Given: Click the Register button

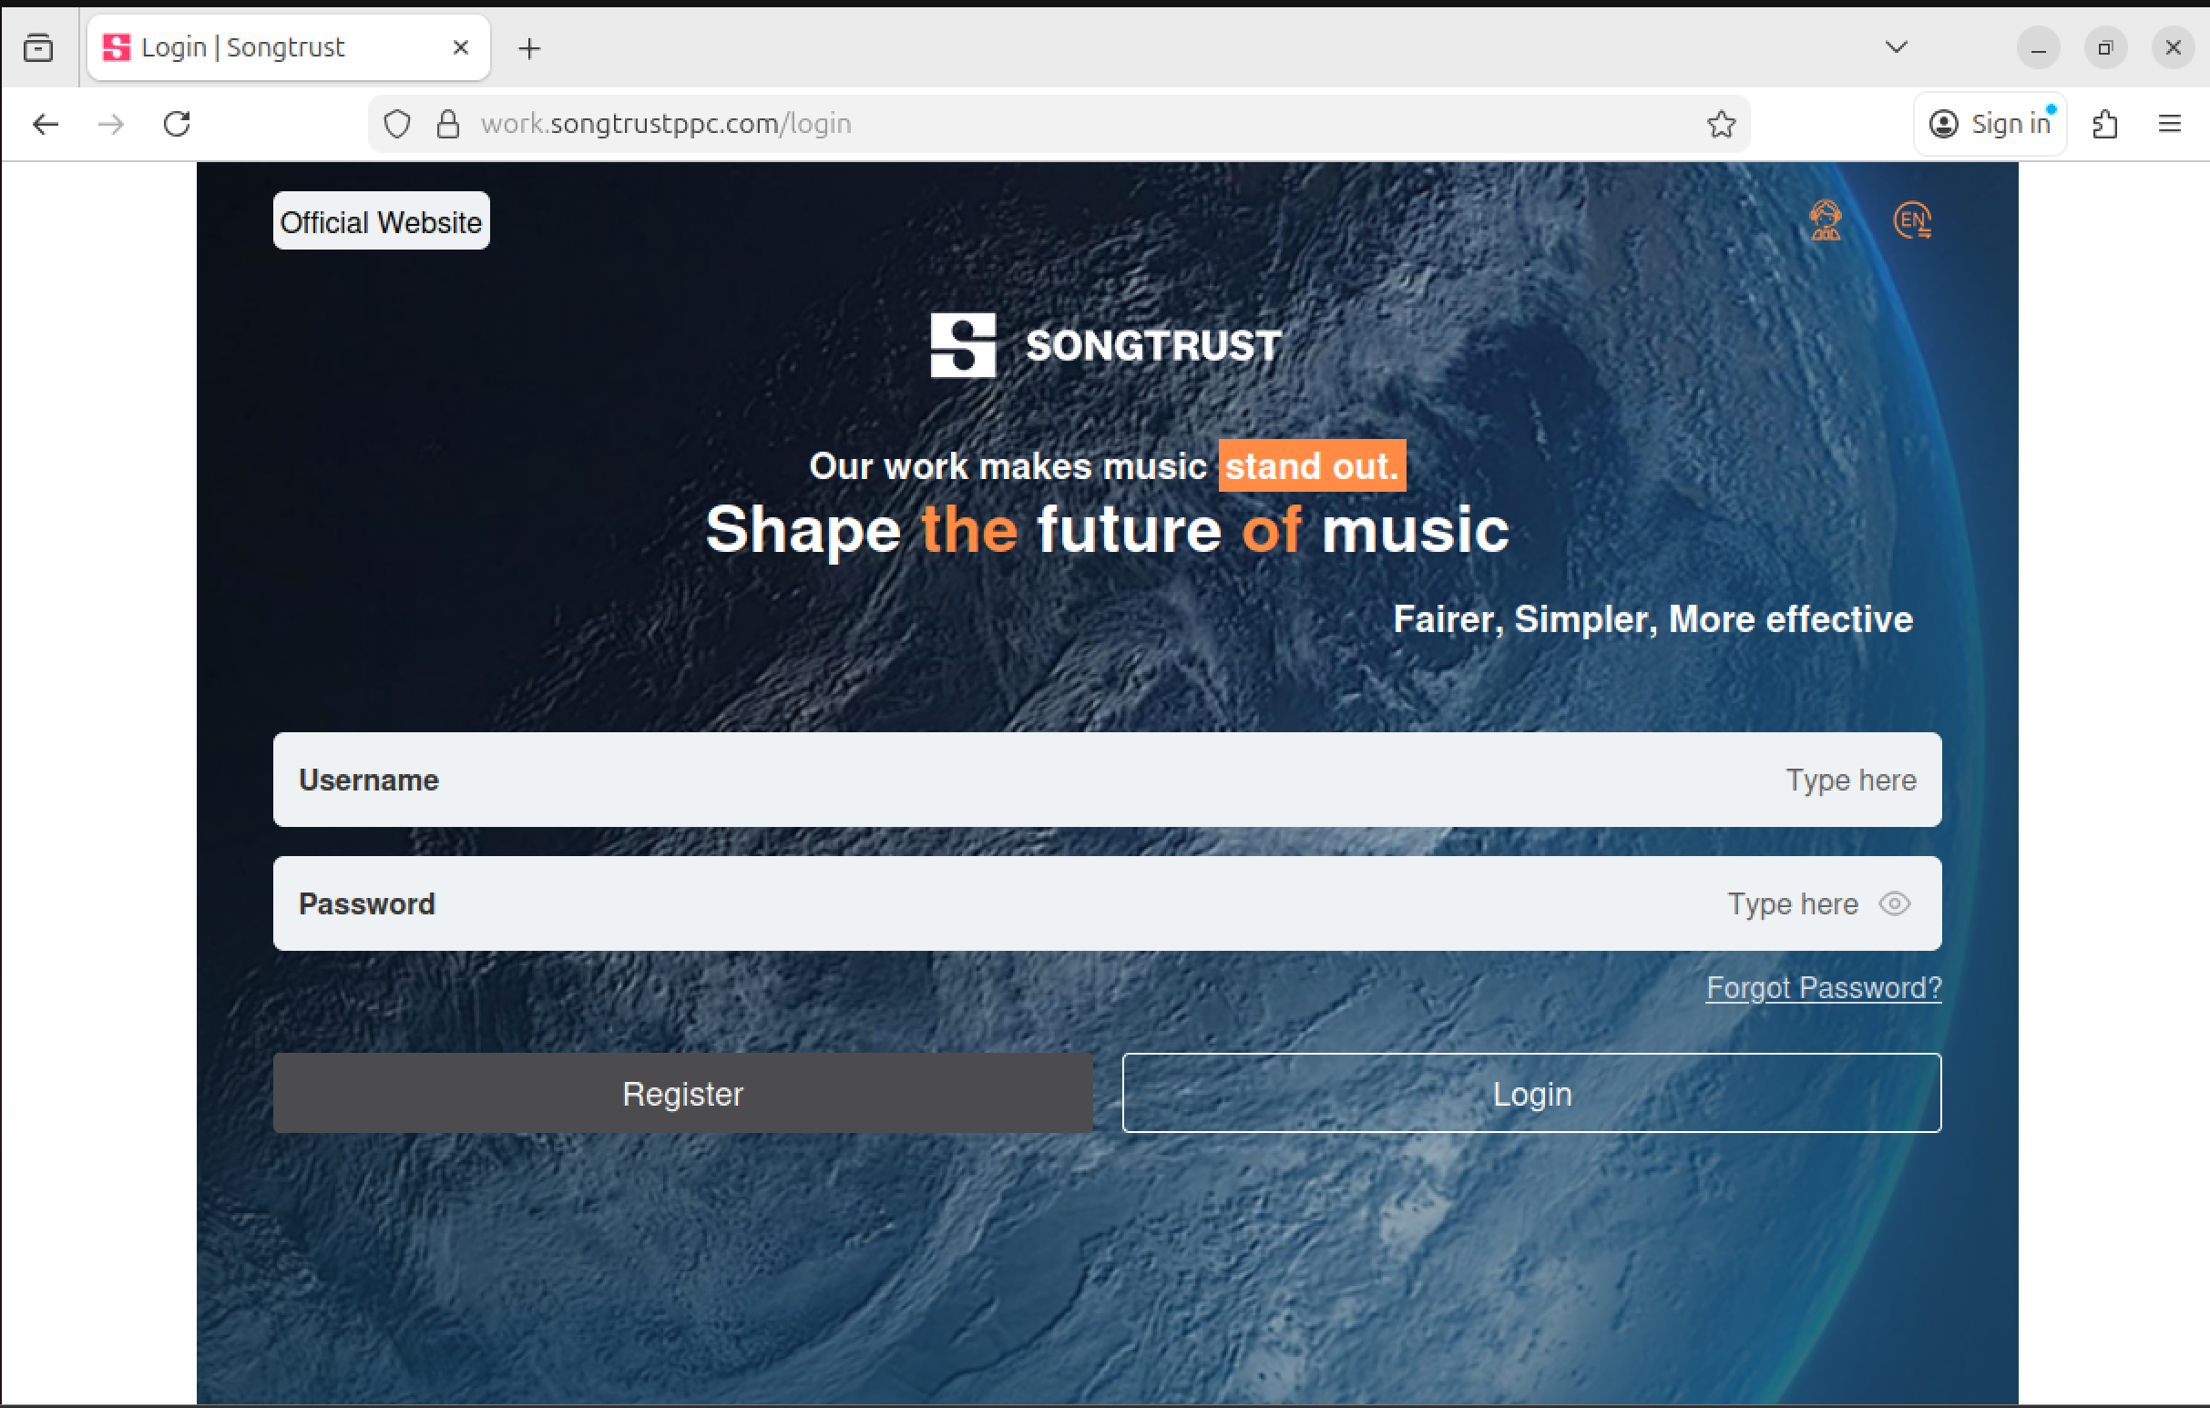Looking at the screenshot, I should coord(683,1094).
